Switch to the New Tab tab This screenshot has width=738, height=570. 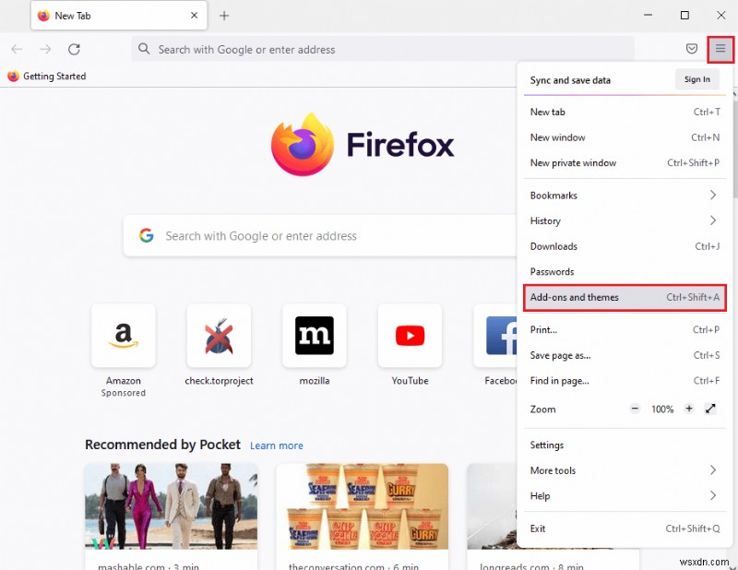pos(111,16)
